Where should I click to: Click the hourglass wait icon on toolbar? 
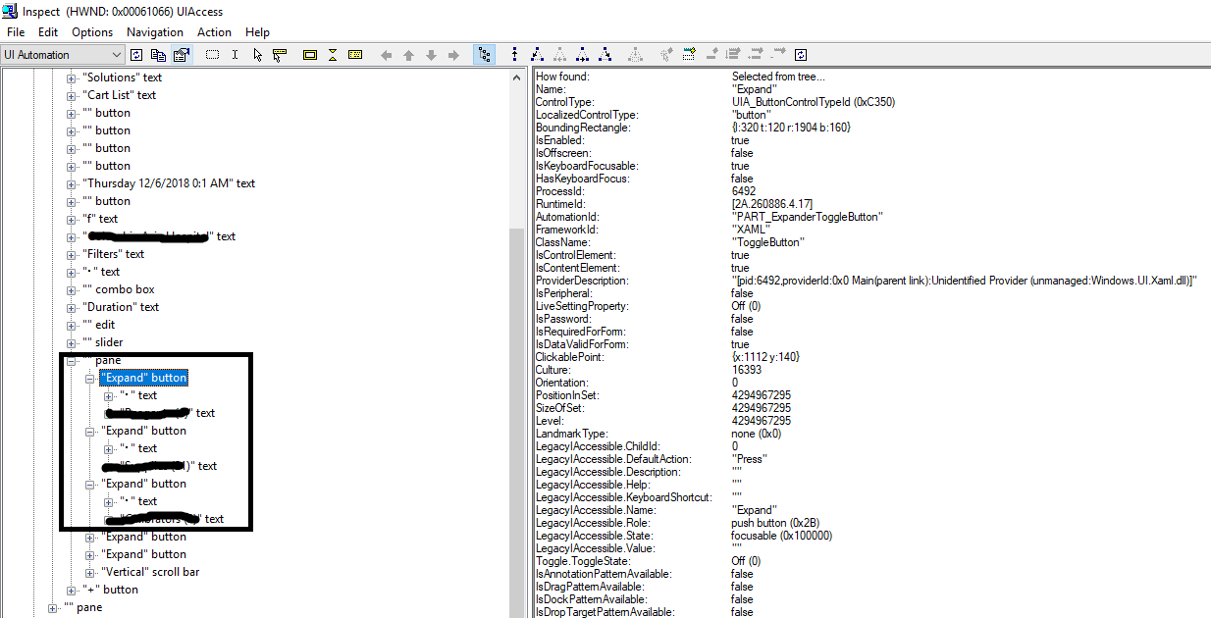point(334,54)
